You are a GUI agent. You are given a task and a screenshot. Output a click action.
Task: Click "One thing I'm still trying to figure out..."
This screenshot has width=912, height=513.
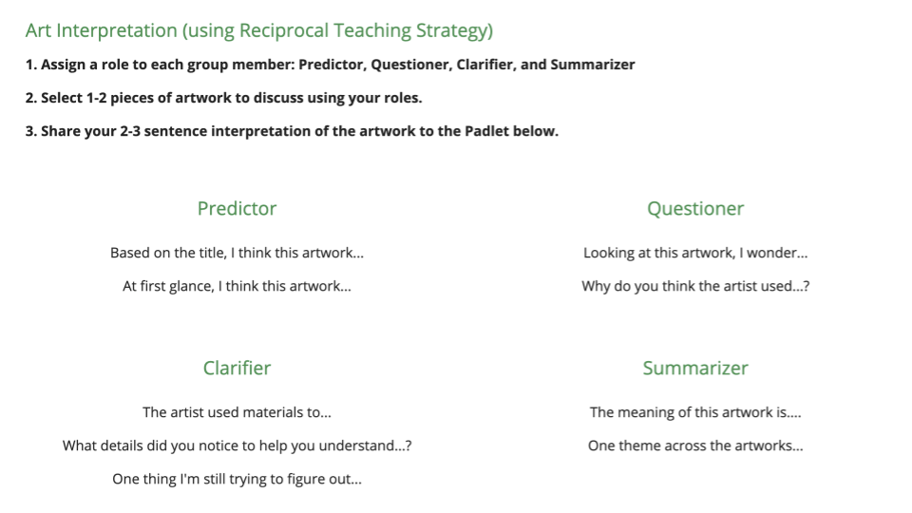click(237, 479)
